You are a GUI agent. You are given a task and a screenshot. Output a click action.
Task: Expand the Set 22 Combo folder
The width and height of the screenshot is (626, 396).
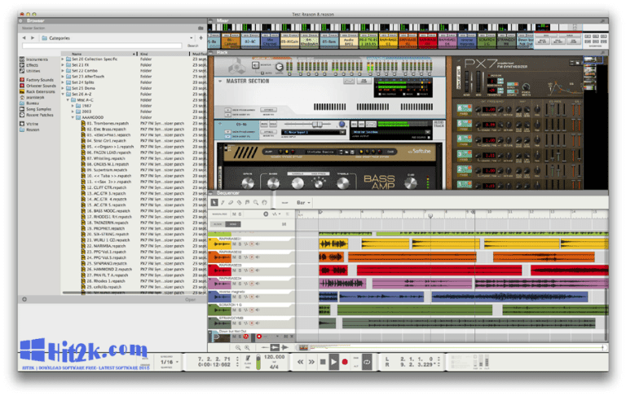pyautogui.click(x=63, y=71)
